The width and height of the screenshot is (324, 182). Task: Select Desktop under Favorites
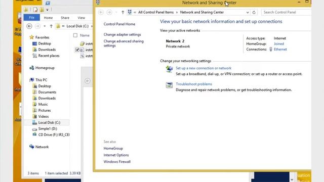pos(45,43)
